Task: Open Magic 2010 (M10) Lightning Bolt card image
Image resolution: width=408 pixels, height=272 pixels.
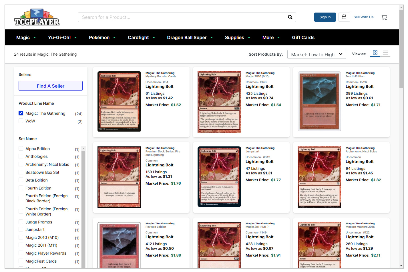Action: pos(219,102)
